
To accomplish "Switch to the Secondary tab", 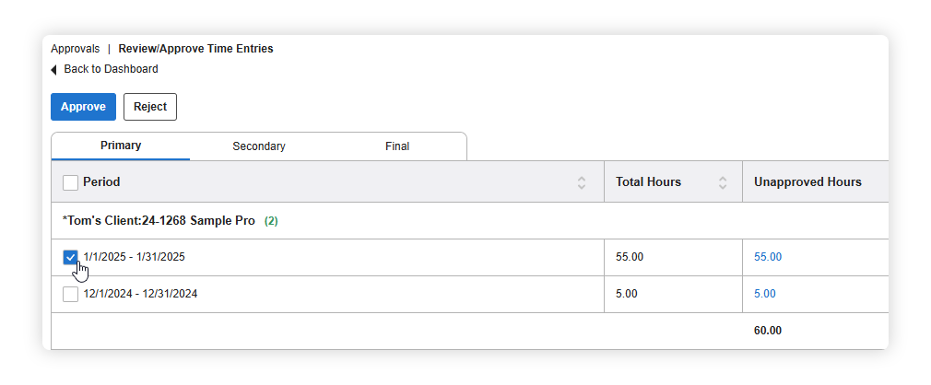I will click(259, 146).
